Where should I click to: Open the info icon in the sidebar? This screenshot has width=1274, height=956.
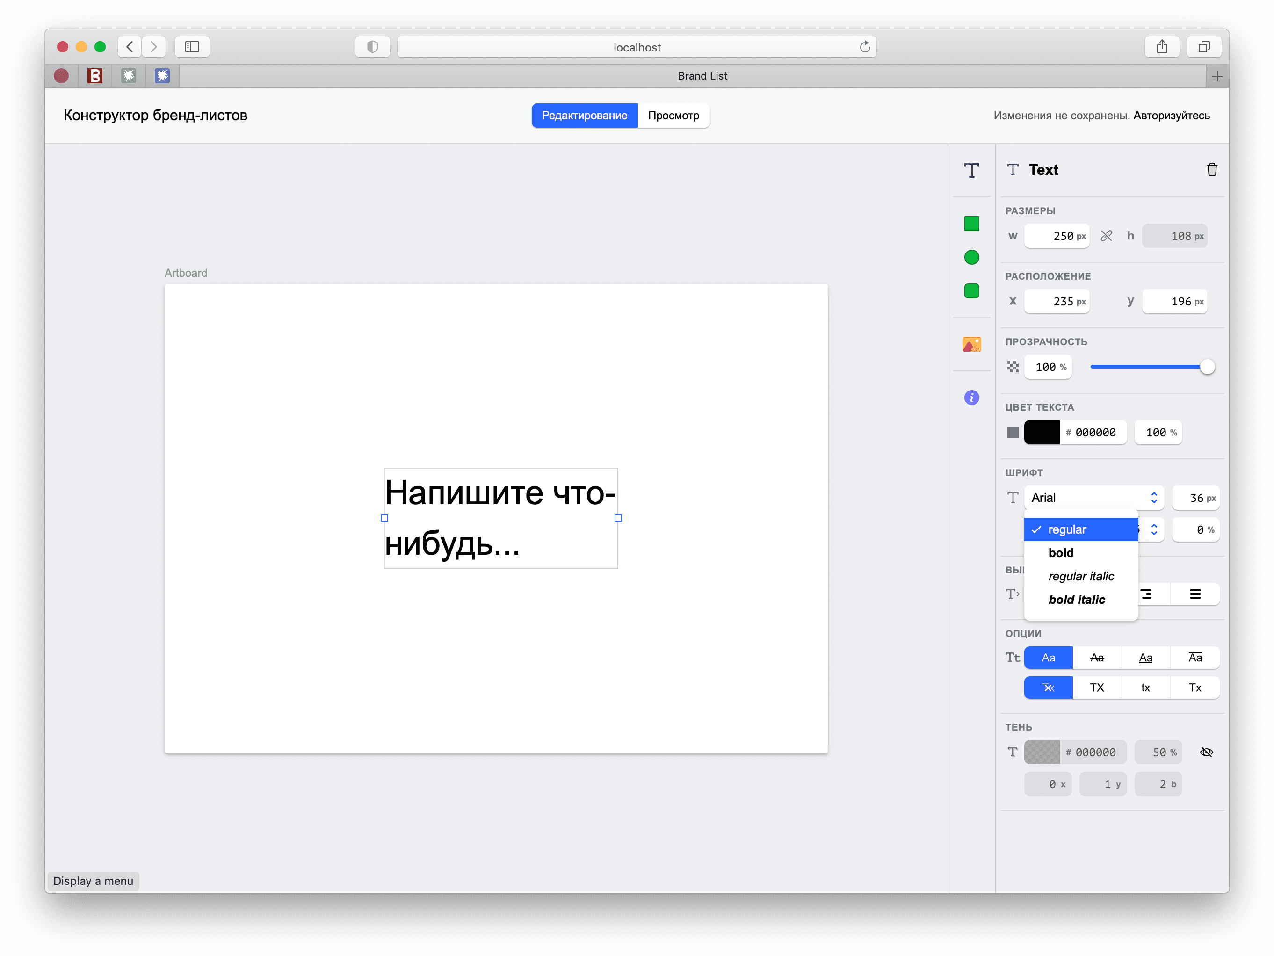pyautogui.click(x=971, y=398)
